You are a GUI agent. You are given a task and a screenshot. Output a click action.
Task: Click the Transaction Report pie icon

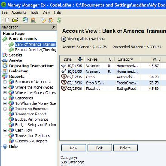11,114
